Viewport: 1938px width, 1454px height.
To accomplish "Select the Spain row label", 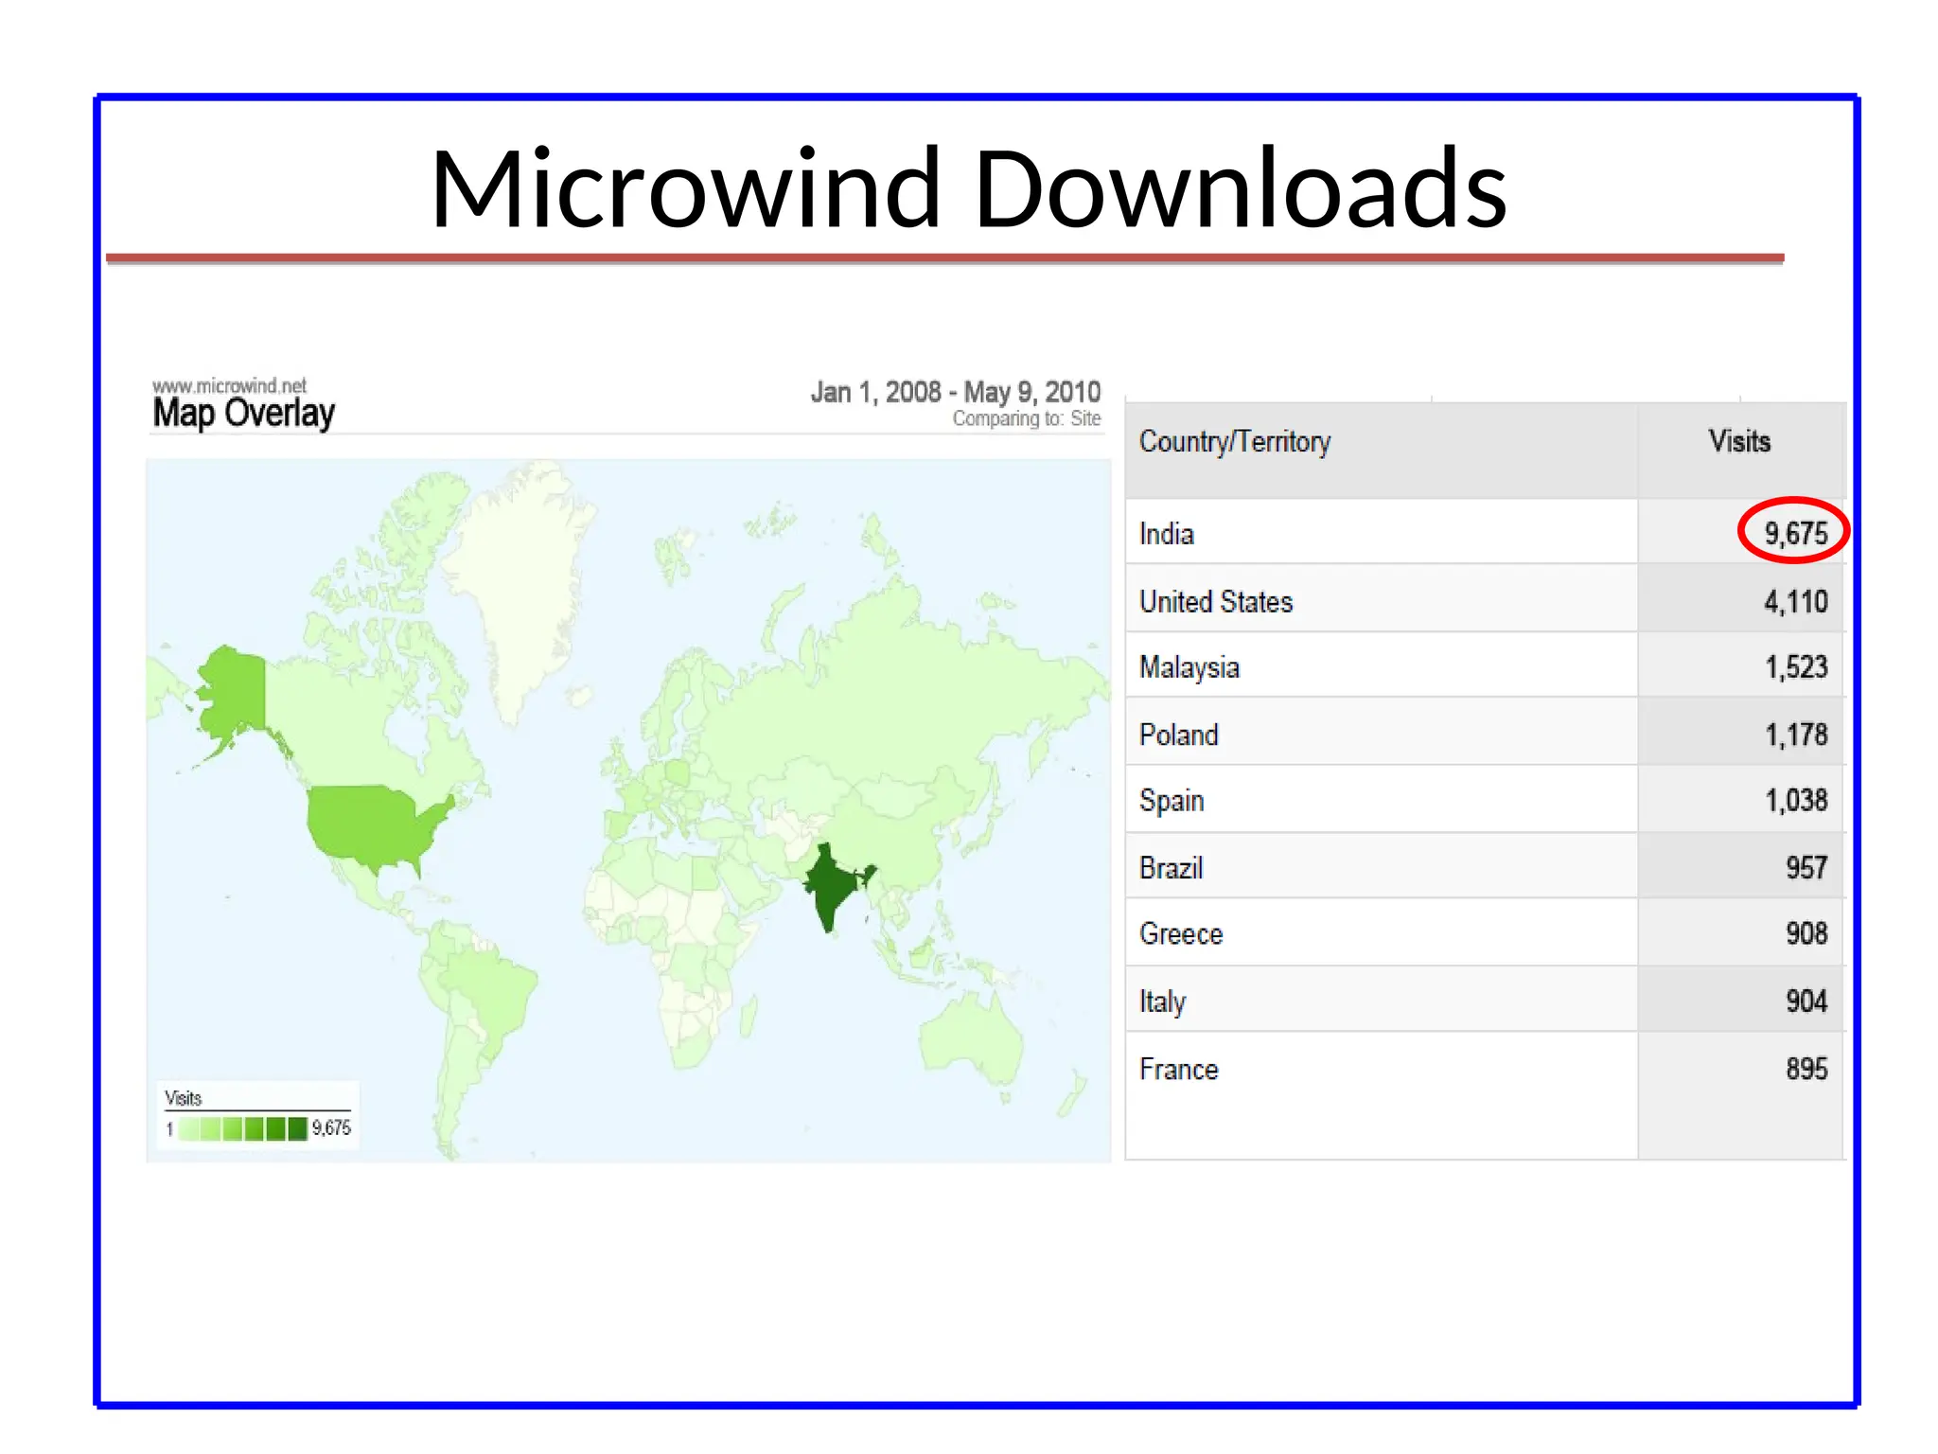I will click(x=1172, y=802).
